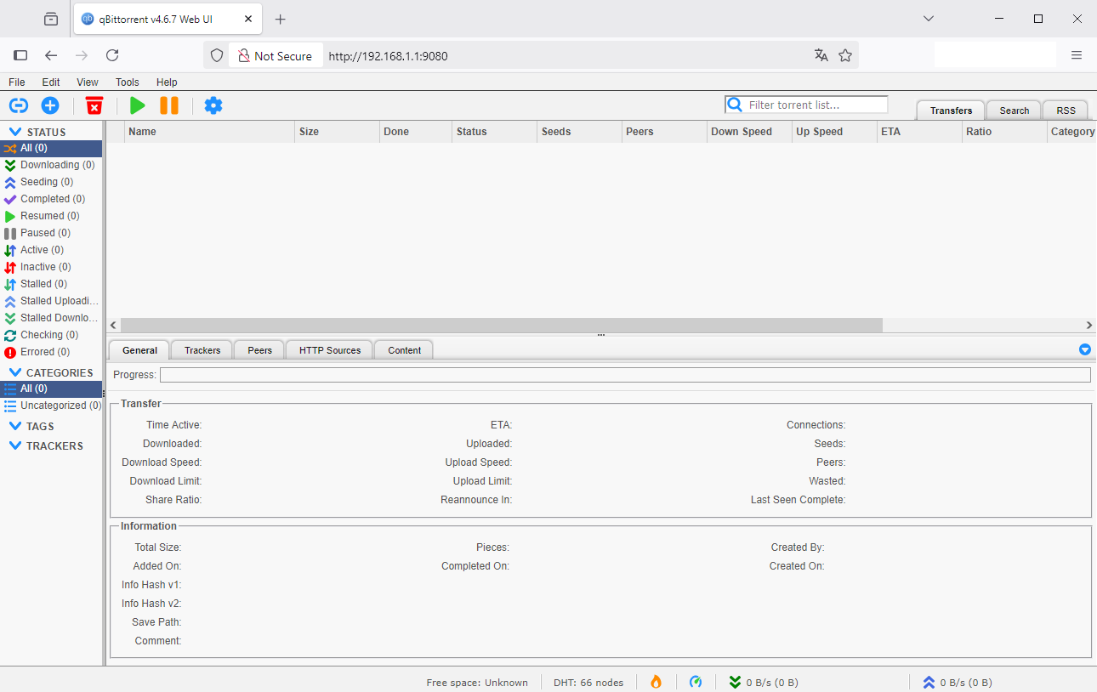
Task: Expand the TRACKERS section
Action: click(x=15, y=445)
